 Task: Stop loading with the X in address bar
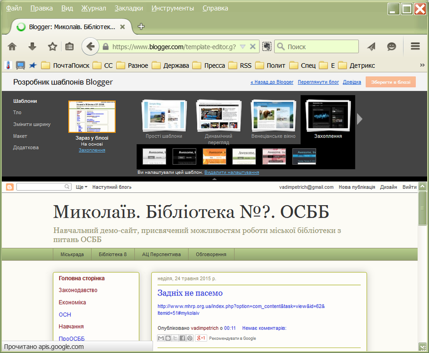(x=253, y=47)
